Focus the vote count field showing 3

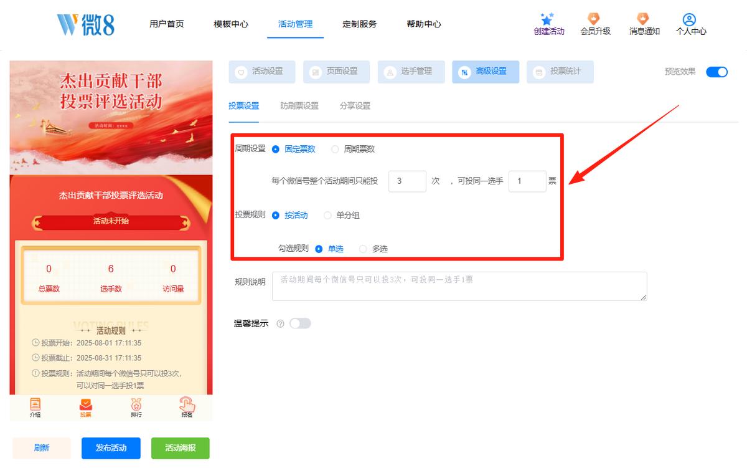[407, 181]
